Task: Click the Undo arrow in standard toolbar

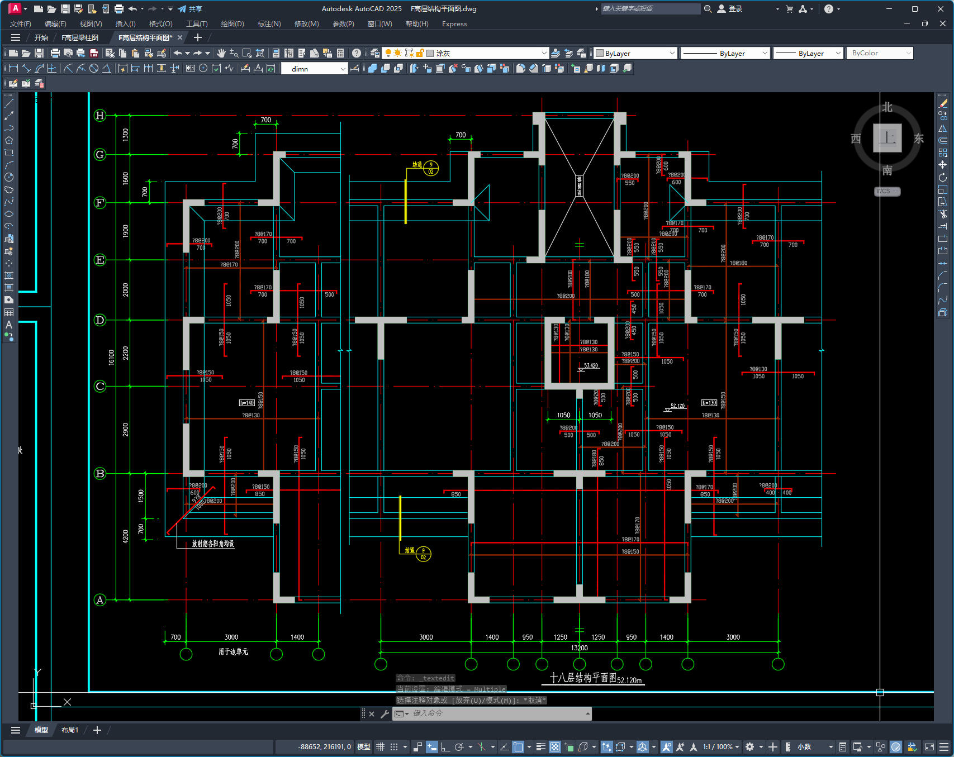Action: [x=178, y=53]
